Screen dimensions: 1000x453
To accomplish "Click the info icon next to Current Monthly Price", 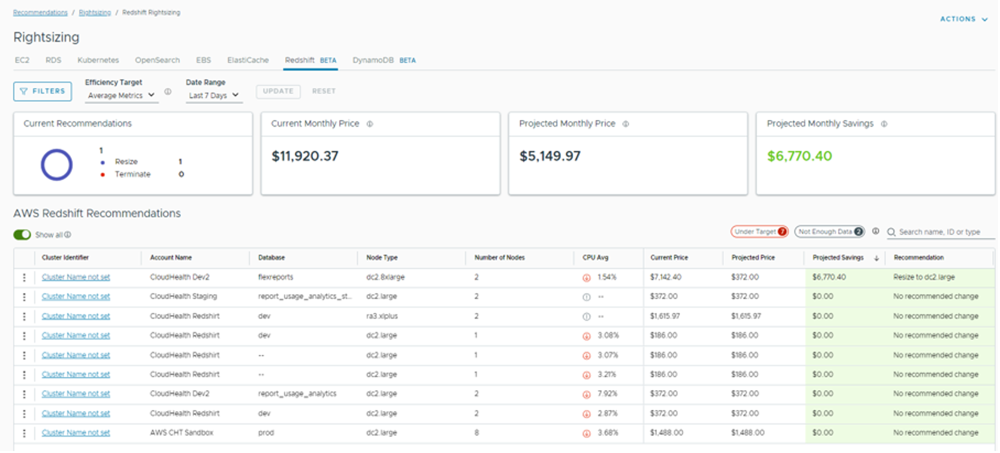I will [x=370, y=124].
